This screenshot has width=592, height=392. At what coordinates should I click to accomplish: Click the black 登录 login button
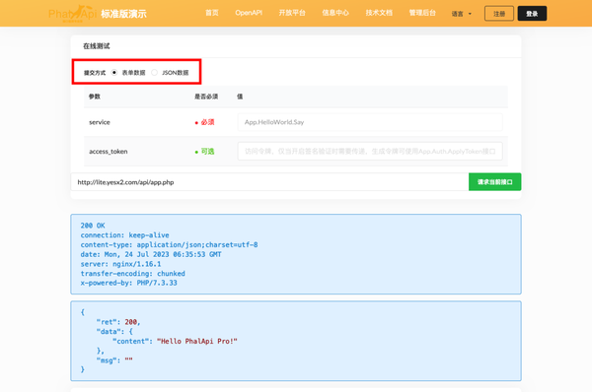(x=532, y=14)
